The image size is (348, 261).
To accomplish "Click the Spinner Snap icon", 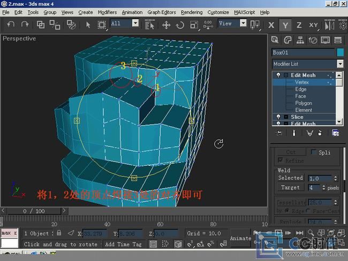I will point(223,244).
